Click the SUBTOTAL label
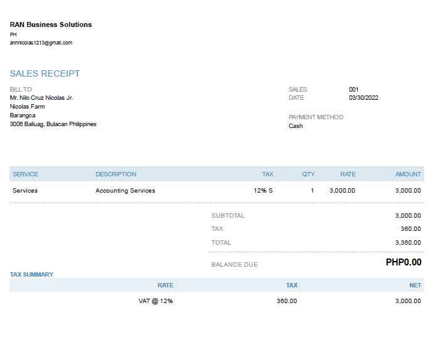The image size is (433, 347). tap(228, 215)
